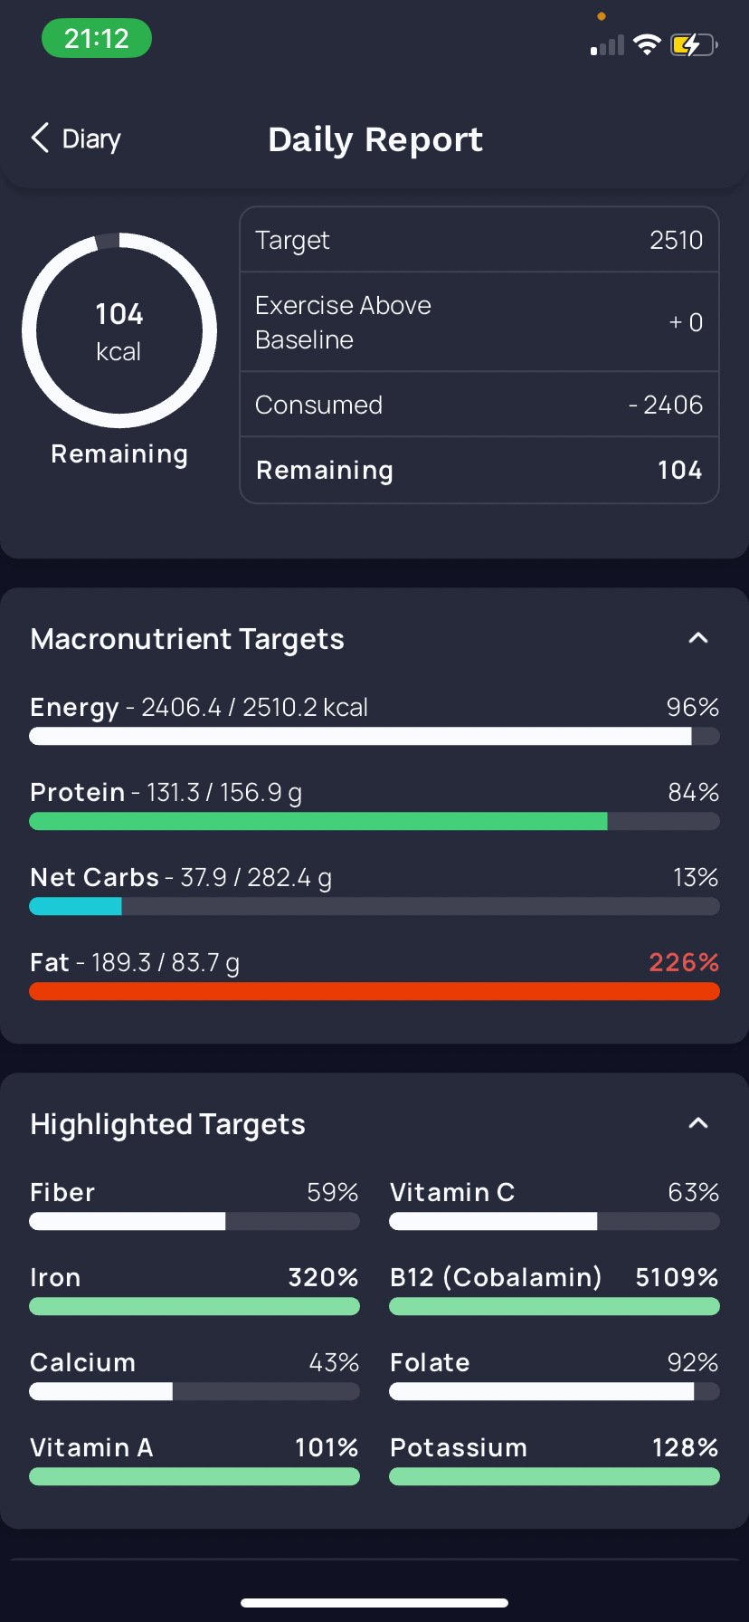Tap the red Fat progress bar
This screenshot has width=749, height=1622.
[x=374, y=991]
